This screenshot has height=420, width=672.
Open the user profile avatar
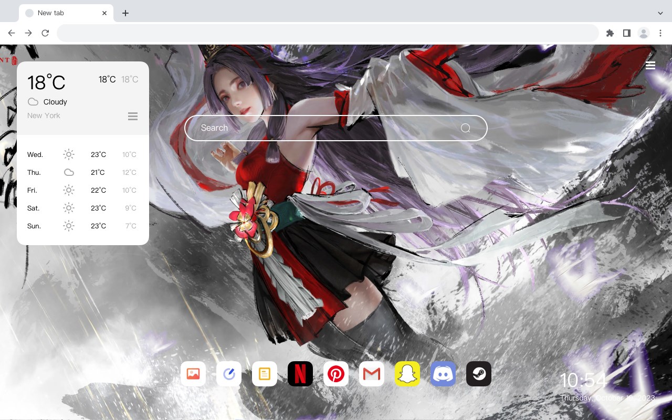[643, 33]
